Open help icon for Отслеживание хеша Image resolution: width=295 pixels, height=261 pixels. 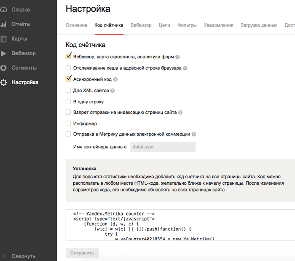point(185,68)
